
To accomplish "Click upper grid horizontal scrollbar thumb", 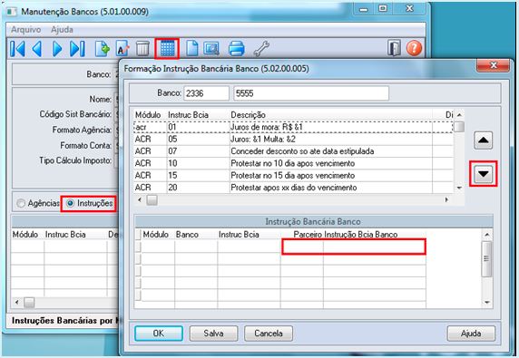I will [x=152, y=199].
